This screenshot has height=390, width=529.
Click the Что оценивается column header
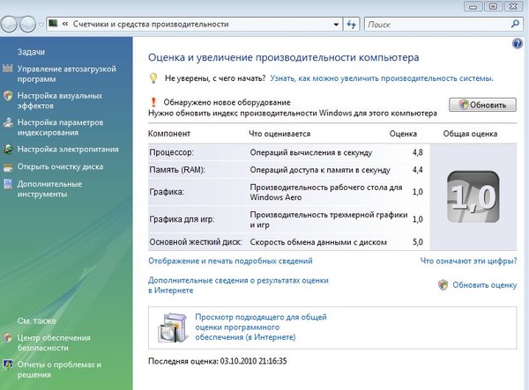click(279, 134)
